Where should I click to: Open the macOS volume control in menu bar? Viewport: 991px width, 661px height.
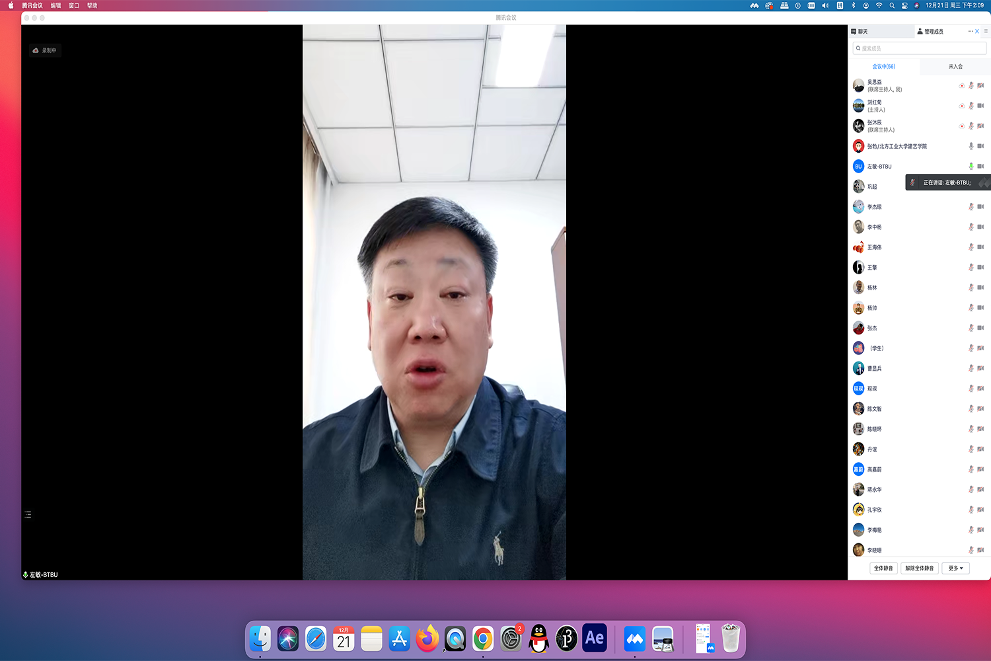point(825,5)
